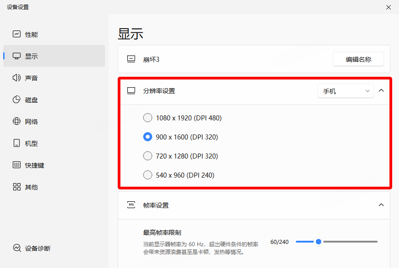Open 设备诊断 diagnostics icon
Image resolution: width=399 pixels, height=268 pixels.
pyautogui.click(x=17, y=248)
